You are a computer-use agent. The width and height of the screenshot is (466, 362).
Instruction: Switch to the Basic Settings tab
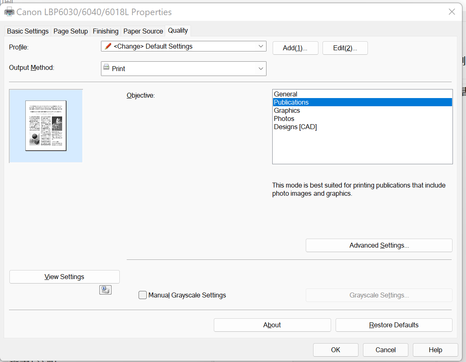pos(28,31)
